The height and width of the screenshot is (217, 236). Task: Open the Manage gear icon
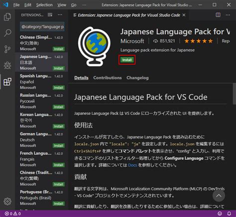(7, 202)
